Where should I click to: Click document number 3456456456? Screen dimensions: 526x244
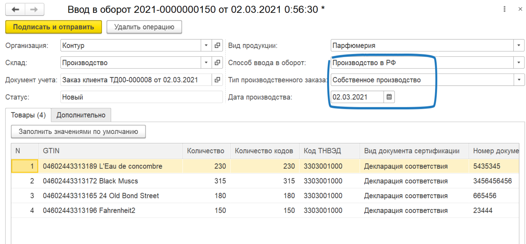tap(493, 181)
